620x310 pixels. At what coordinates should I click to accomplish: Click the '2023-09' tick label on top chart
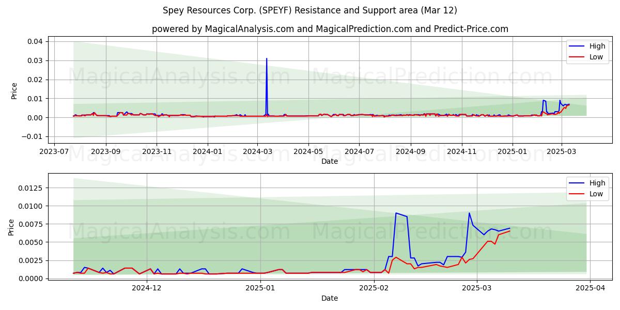pos(105,152)
